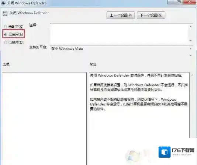Click inside the 注释 comment text box
The image size is (197, 165).
119,34
